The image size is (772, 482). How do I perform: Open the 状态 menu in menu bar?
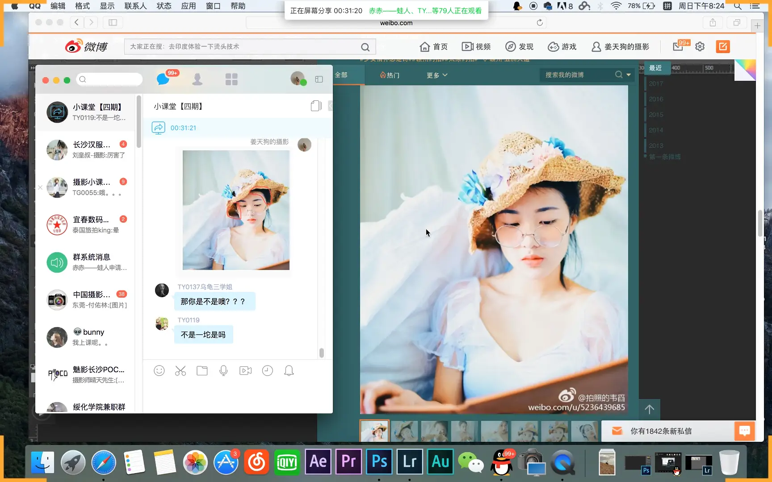pyautogui.click(x=164, y=6)
